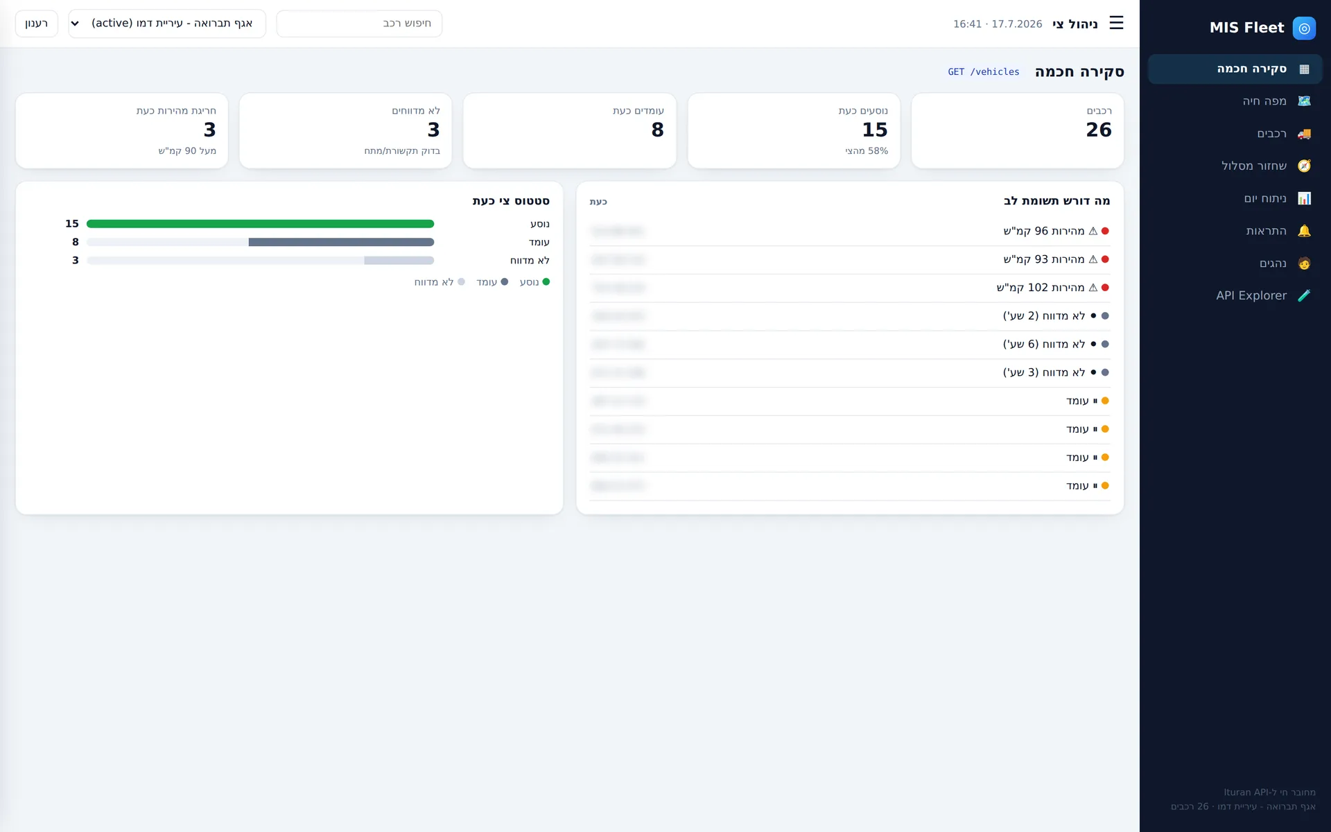Viewport: 1331px width, 832px height.
Task: Open the אגף תברואה fleet dropdown
Action: click(167, 24)
